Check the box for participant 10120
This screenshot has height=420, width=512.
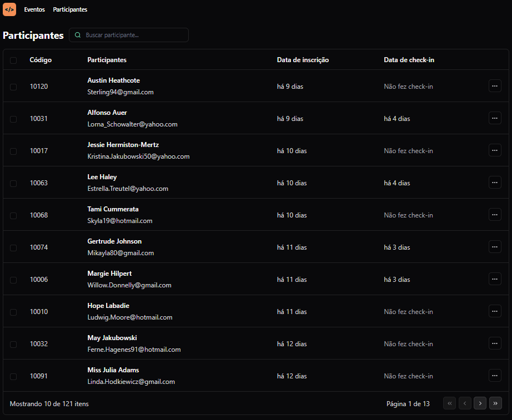point(13,87)
